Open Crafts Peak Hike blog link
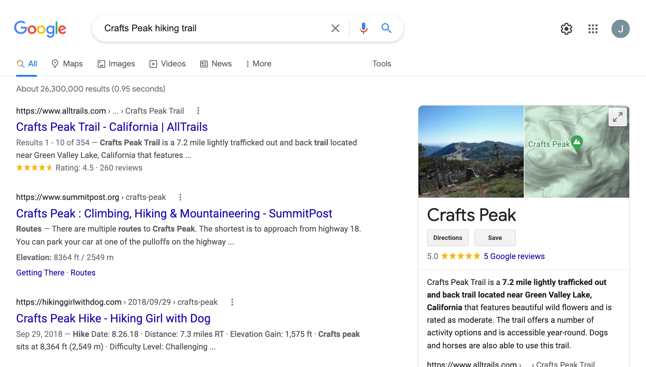 (x=113, y=318)
